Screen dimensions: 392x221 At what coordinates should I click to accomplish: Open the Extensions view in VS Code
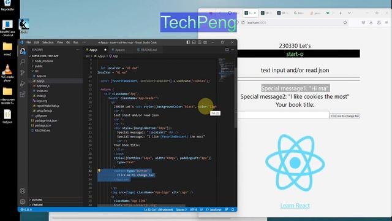click(x=23, y=94)
